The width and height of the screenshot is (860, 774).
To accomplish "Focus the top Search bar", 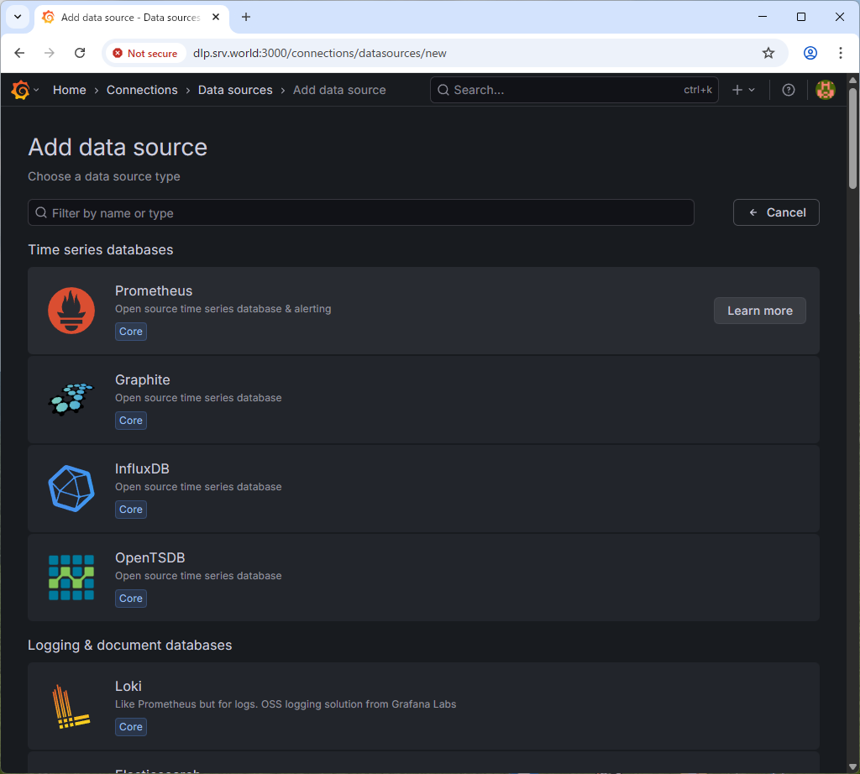I will pyautogui.click(x=574, y=90).
